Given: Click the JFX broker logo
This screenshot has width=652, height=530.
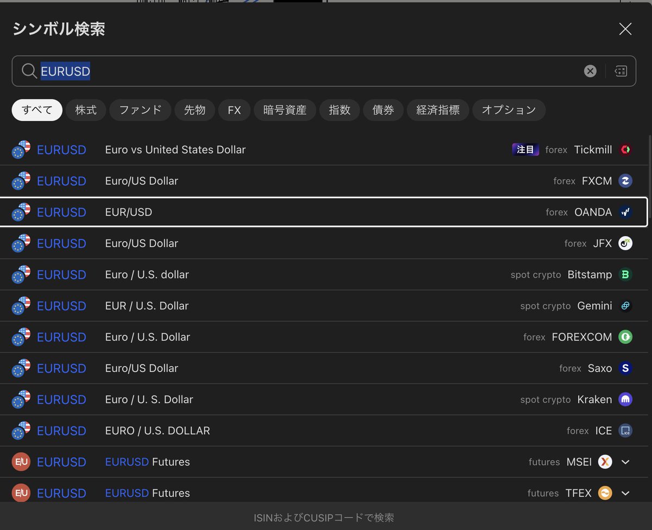Looking at the screenshot, I should pos(625,243).
